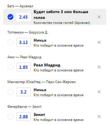This screenshot has height=125, width=109.
Task: Select the Манчестер Юнайтед draw radio
Action: pos(10,92)
